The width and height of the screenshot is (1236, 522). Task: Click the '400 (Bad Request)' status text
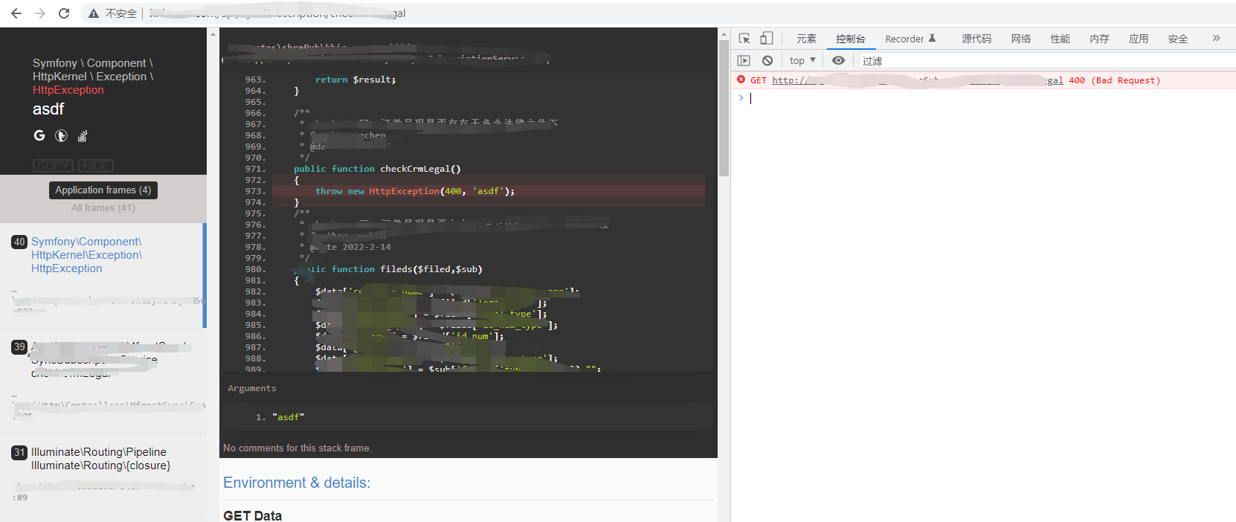1114,80
